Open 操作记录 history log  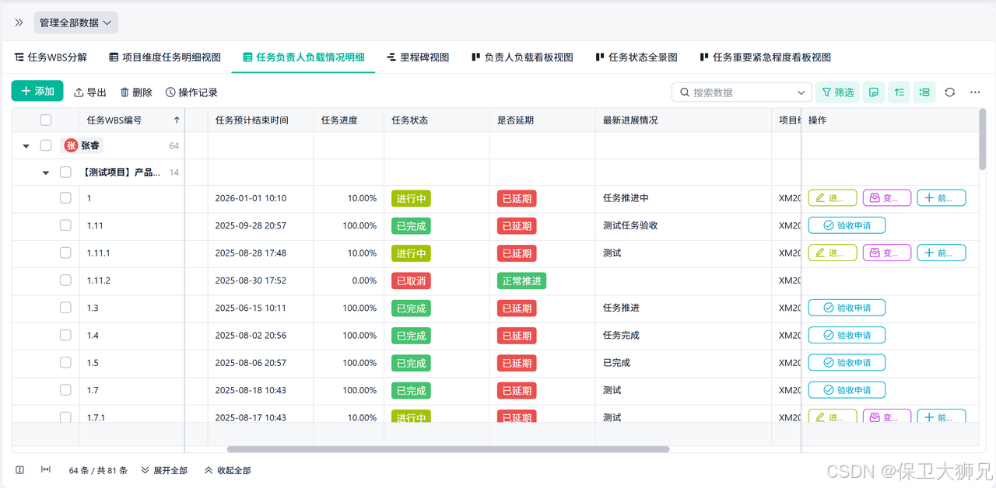191,92
